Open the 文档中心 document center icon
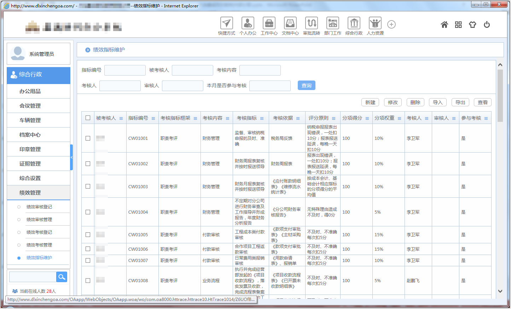Screen dimensions: 511x309 pyautogui.click(x=290, y=24)
